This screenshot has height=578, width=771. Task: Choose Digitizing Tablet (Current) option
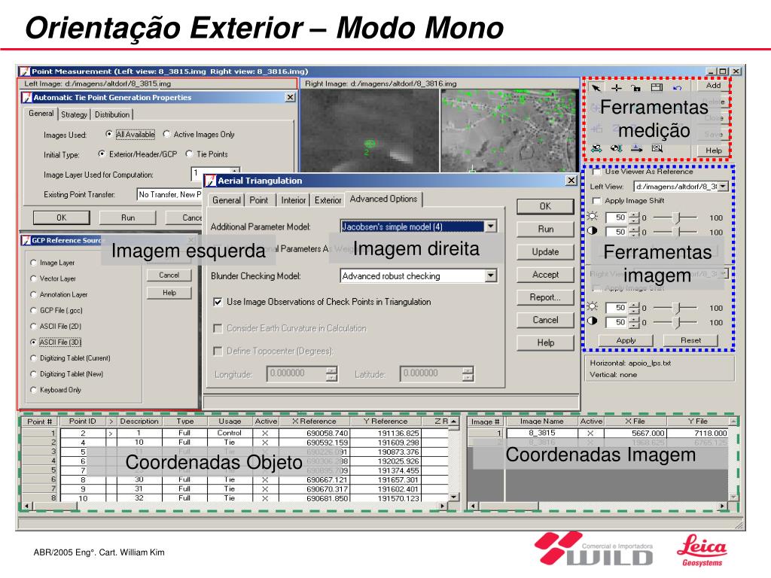[33, 357]
